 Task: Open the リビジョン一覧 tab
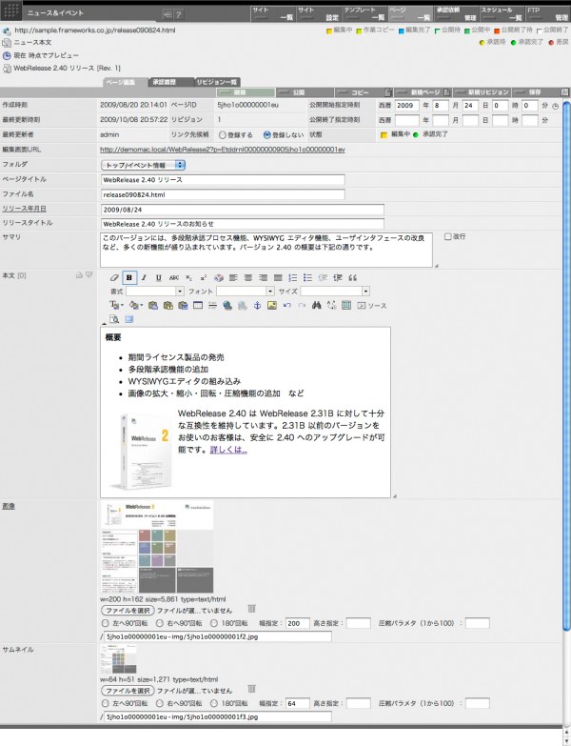pyautogui.click(x=218, y=82)
